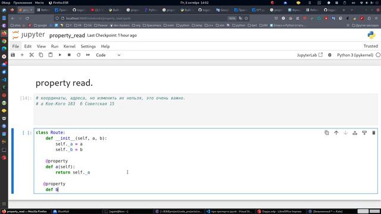
Task: Click inside the class Route code cell
Action: [x=205, y=161]
